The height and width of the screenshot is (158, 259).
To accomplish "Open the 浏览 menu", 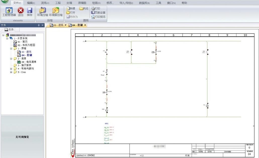I will pyautogui.click(x=45, y=3).
